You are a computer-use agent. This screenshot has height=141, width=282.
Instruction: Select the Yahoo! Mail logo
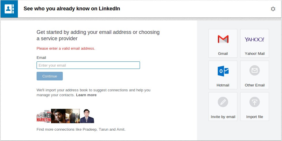[254, 39]
